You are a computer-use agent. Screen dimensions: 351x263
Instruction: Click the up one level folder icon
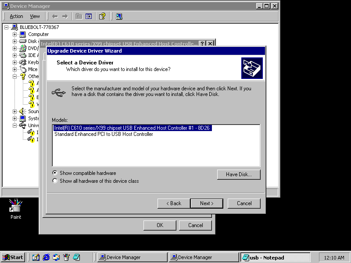click(79, 16)
